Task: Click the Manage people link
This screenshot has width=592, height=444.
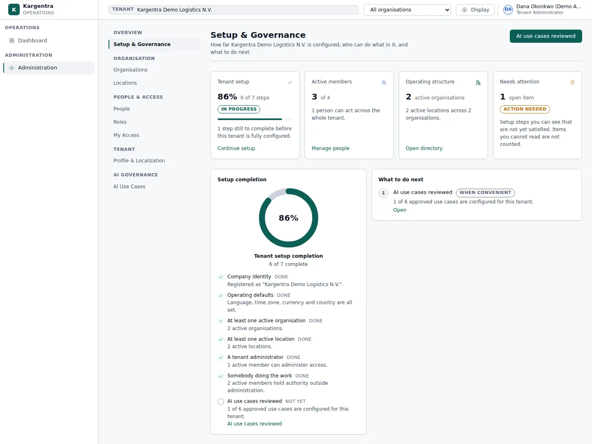Action: pyautogui.click(x=331, y=148)
